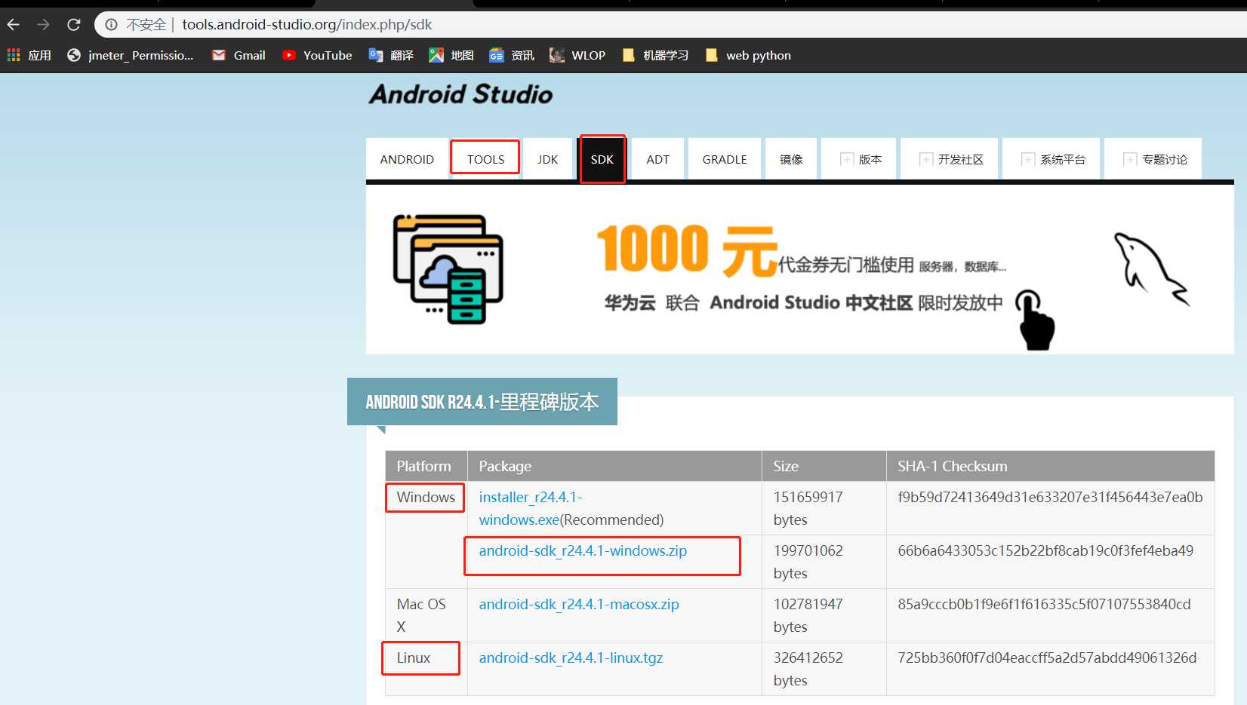
Task: Expand the 专题讨论 menu
Action: (x=1153, y=159)
